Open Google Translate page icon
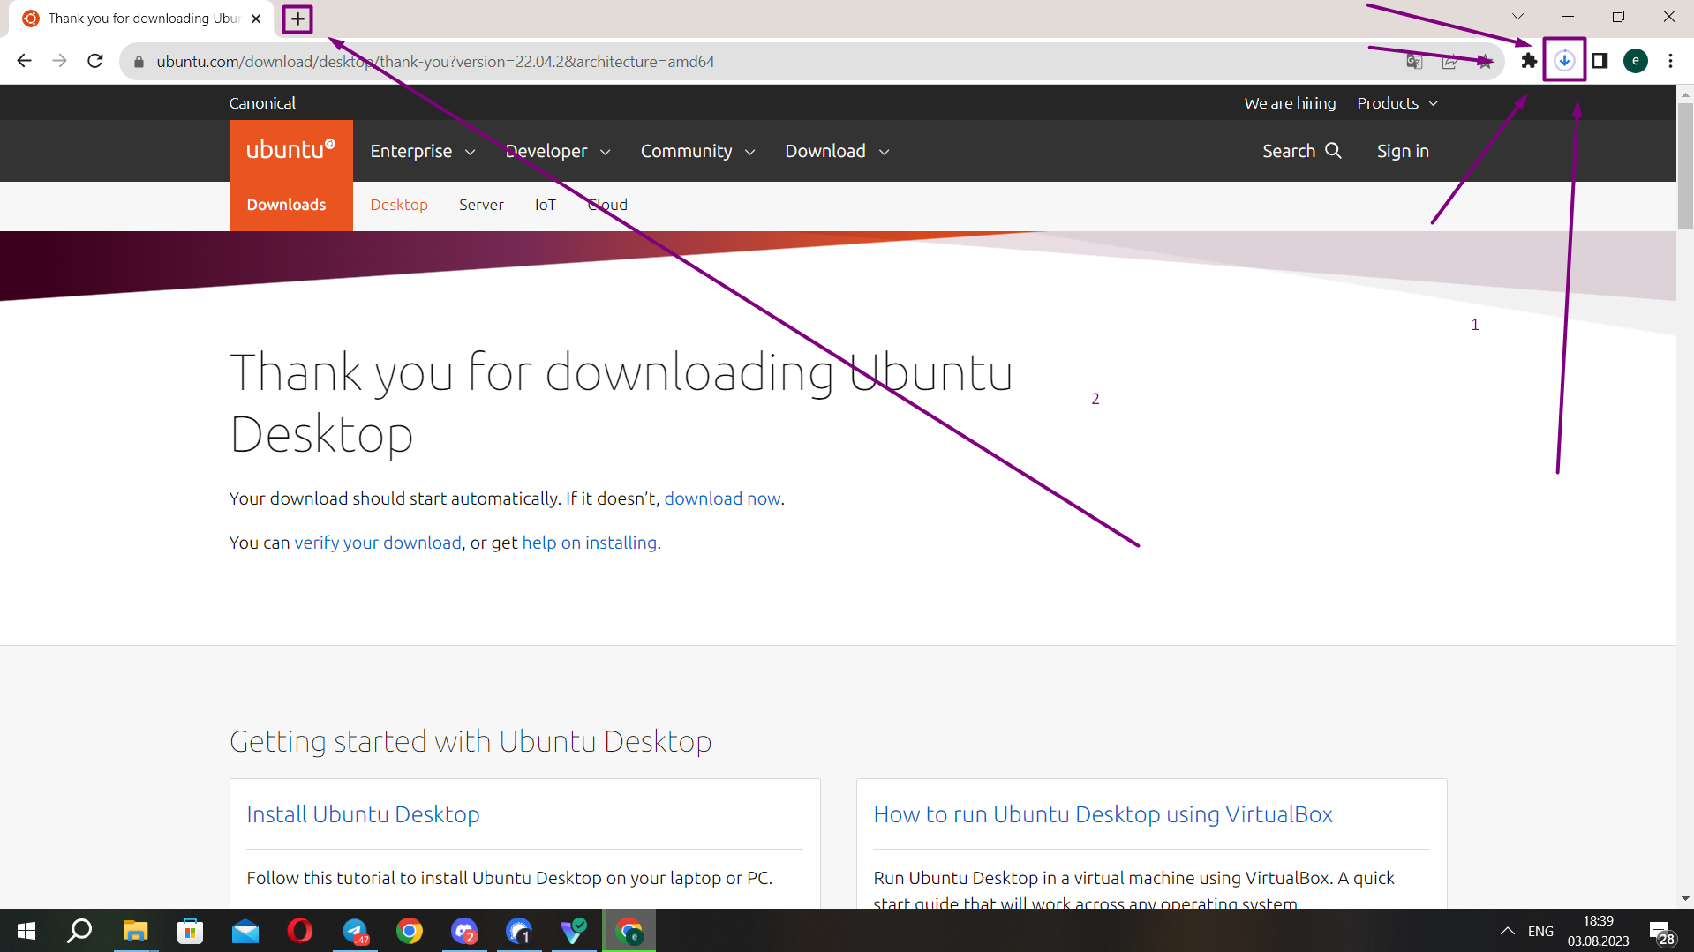 (1414, 61)
